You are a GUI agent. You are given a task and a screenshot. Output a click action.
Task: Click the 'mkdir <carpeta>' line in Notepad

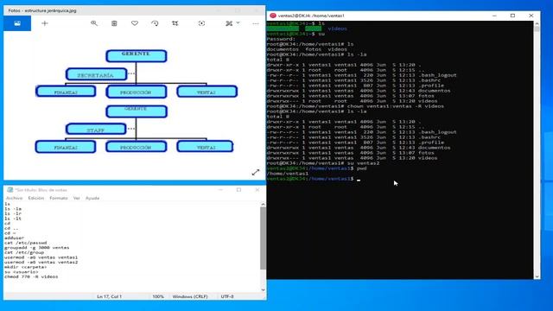tap(25, 267)
